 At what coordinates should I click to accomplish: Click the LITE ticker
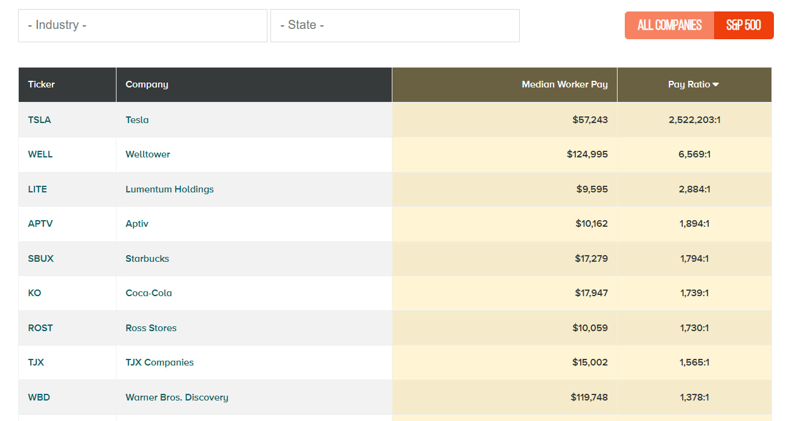point(37,189)
